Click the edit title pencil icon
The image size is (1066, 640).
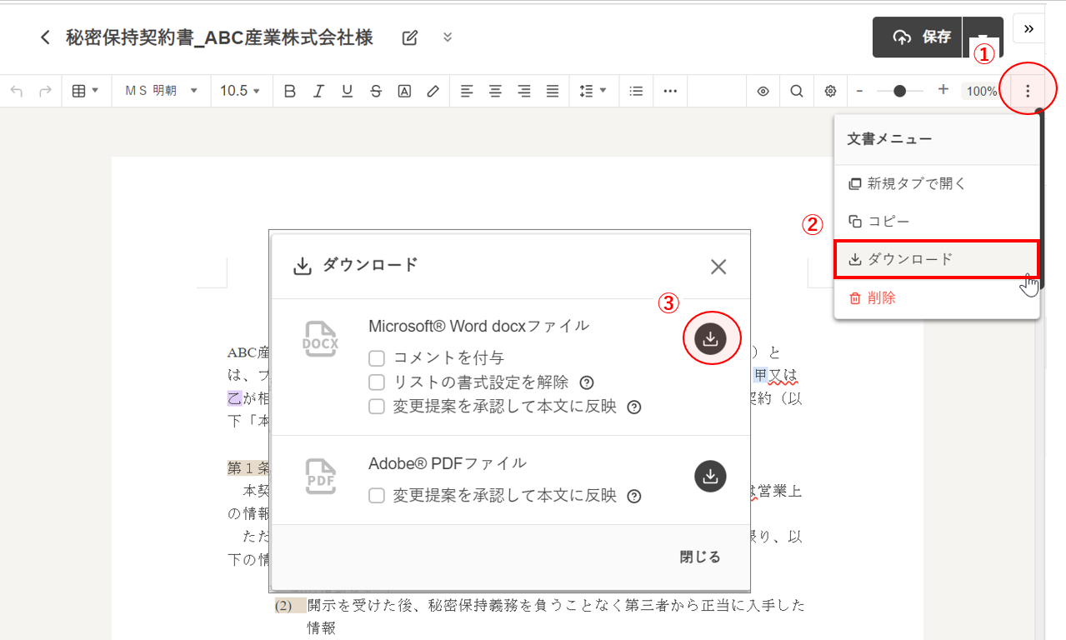pos(409,37)
